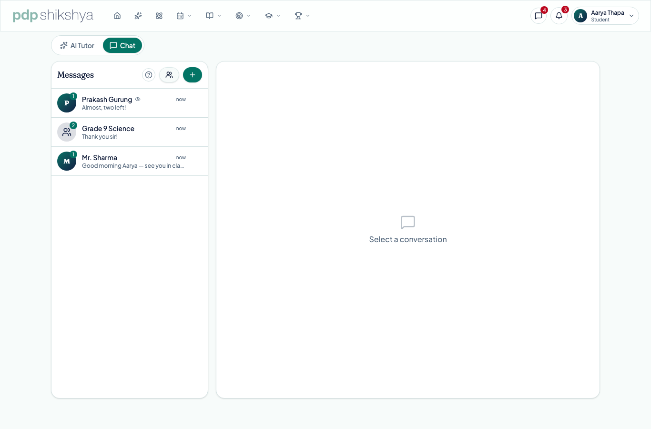This screenshot has height=429, width=651.
Task: Select the Chat tab
Action: click(x=122, y=46)
